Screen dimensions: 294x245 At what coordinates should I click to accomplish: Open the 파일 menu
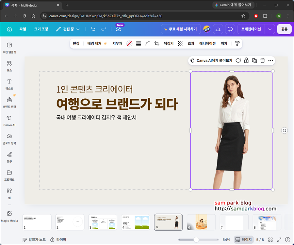click(23, 29)
